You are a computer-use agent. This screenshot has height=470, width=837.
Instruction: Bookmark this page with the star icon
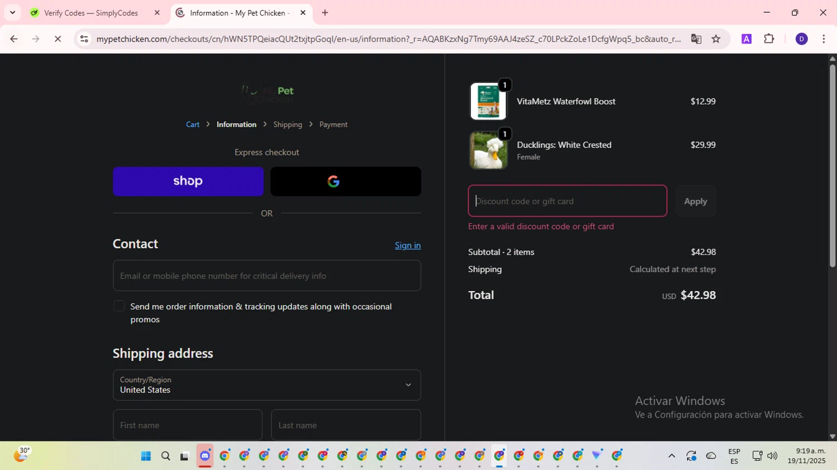coord(716,39)
